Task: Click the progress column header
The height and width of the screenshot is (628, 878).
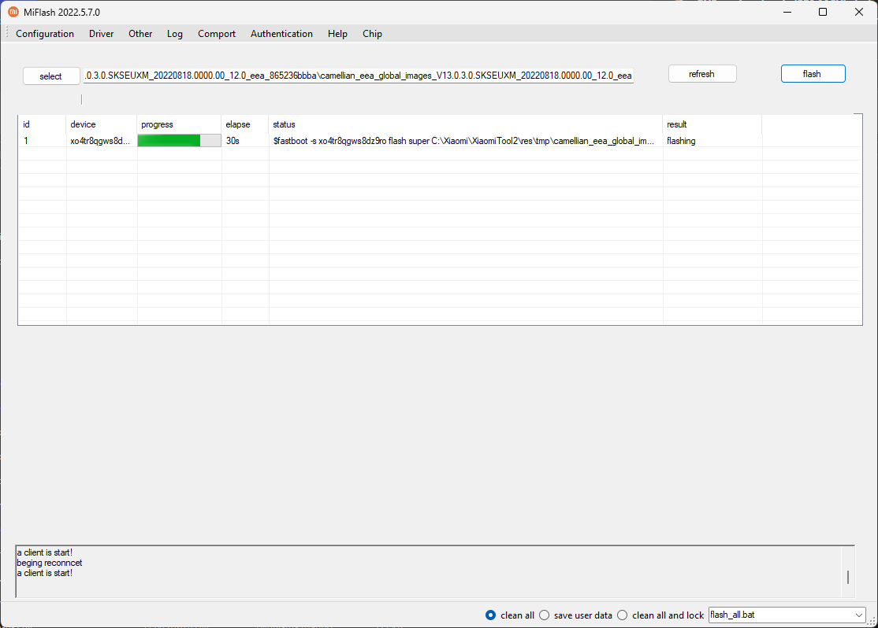Action: click(179, 124)
